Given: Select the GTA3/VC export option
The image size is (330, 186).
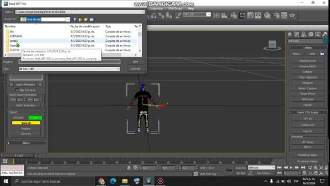Looking at the screenshot, I should pyautogui.click(x=19, y=118).
